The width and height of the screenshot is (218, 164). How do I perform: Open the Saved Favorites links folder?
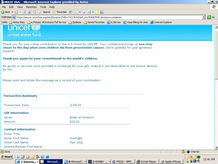coord(94,22)
